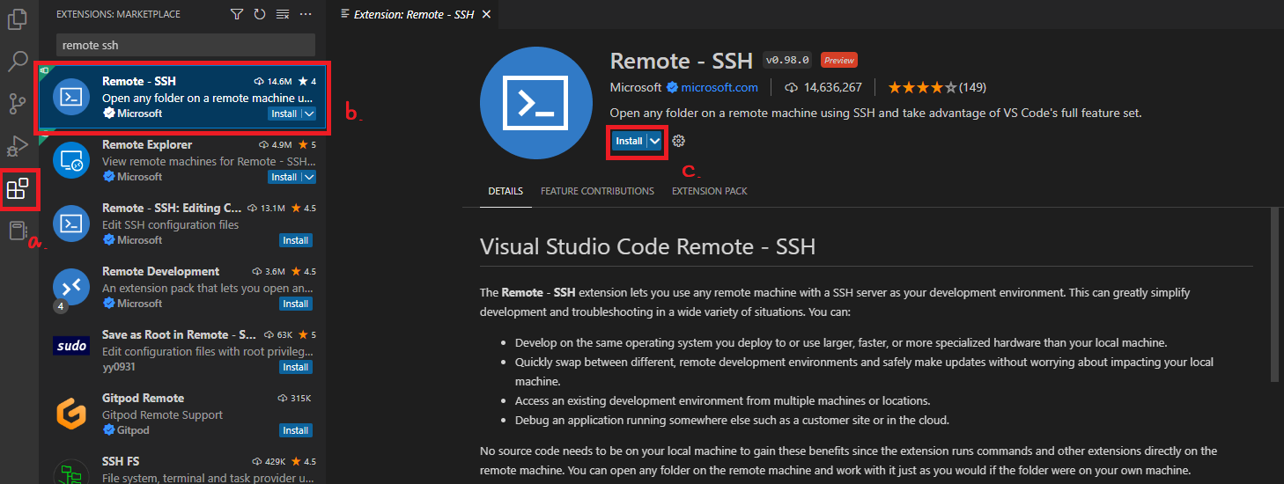Open the Microsoft publisher name link
The height and width of the screenshot is (484, 1284).
[635, 87]
